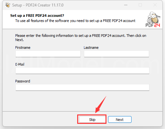Click into the E-Mail text box
This screenshot has width=165, height=129.
(82, 71)
